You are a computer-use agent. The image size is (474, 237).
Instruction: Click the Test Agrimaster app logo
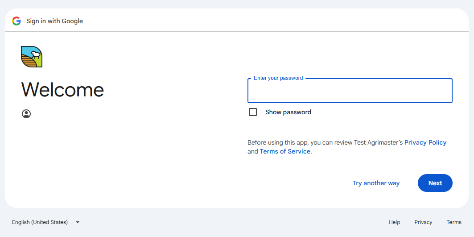point(32,57)
